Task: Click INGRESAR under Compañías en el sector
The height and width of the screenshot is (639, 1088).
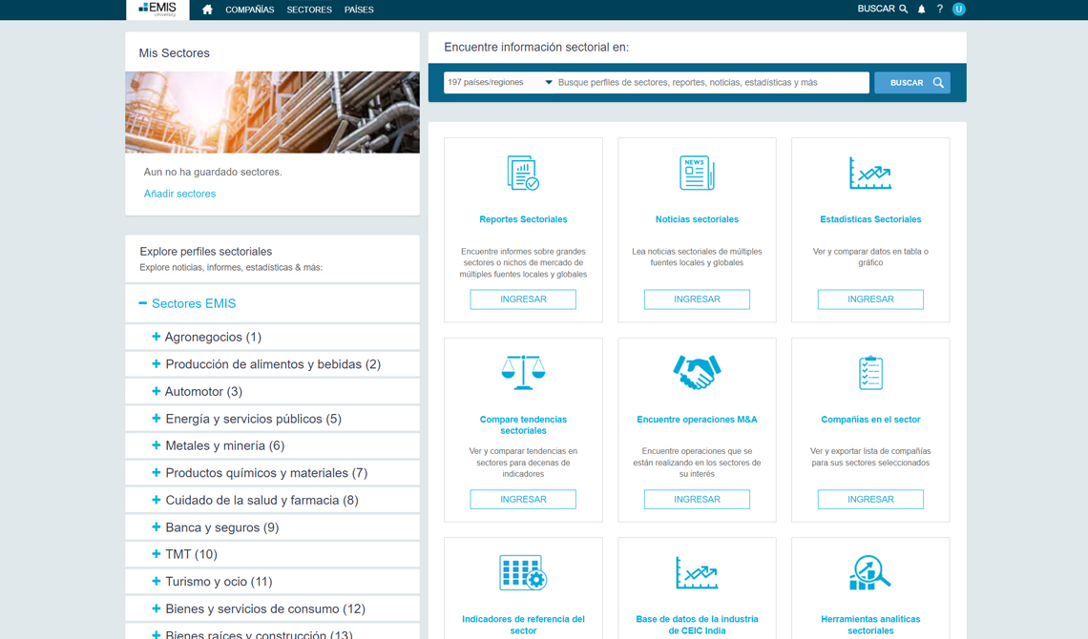Action: tap(870, 499)
